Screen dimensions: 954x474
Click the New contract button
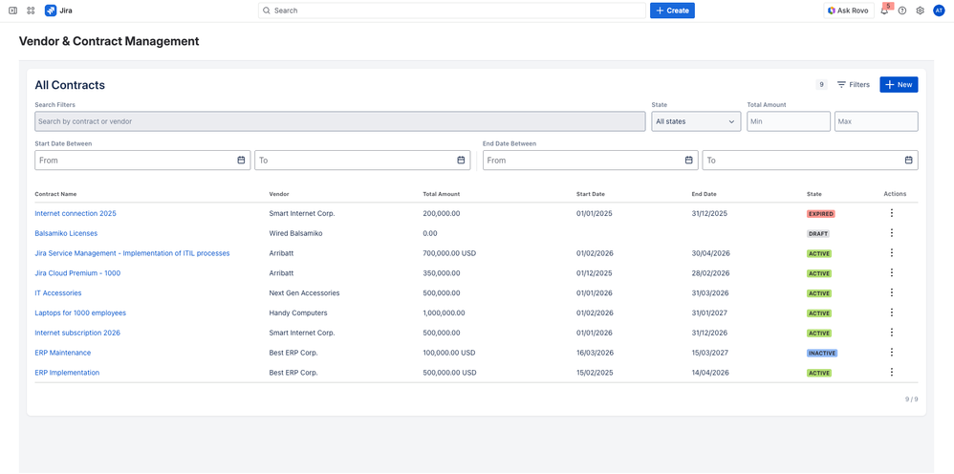[x=899, y=85]
